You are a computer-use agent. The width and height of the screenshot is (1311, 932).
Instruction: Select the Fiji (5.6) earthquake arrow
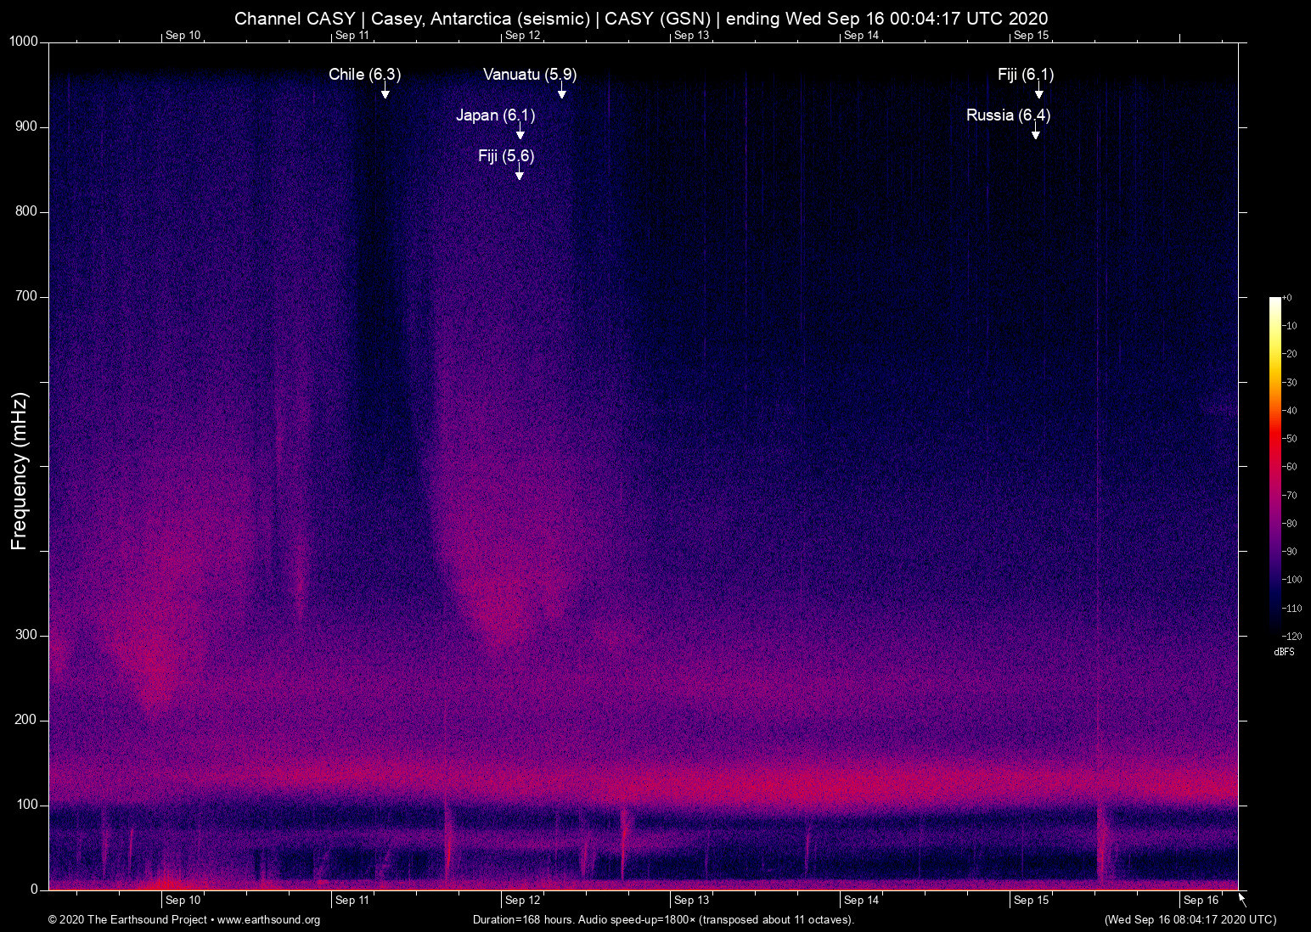click(x=520, y=174)
